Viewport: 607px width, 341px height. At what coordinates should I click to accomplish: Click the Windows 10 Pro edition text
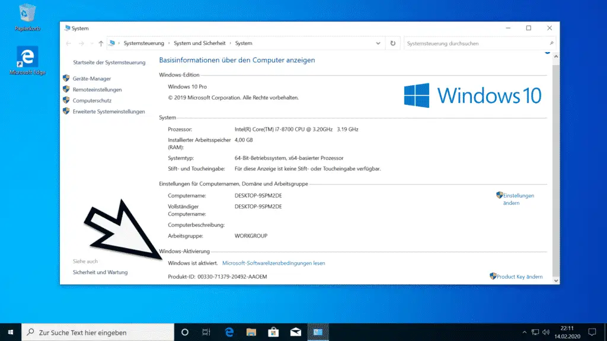click(187, 86)
